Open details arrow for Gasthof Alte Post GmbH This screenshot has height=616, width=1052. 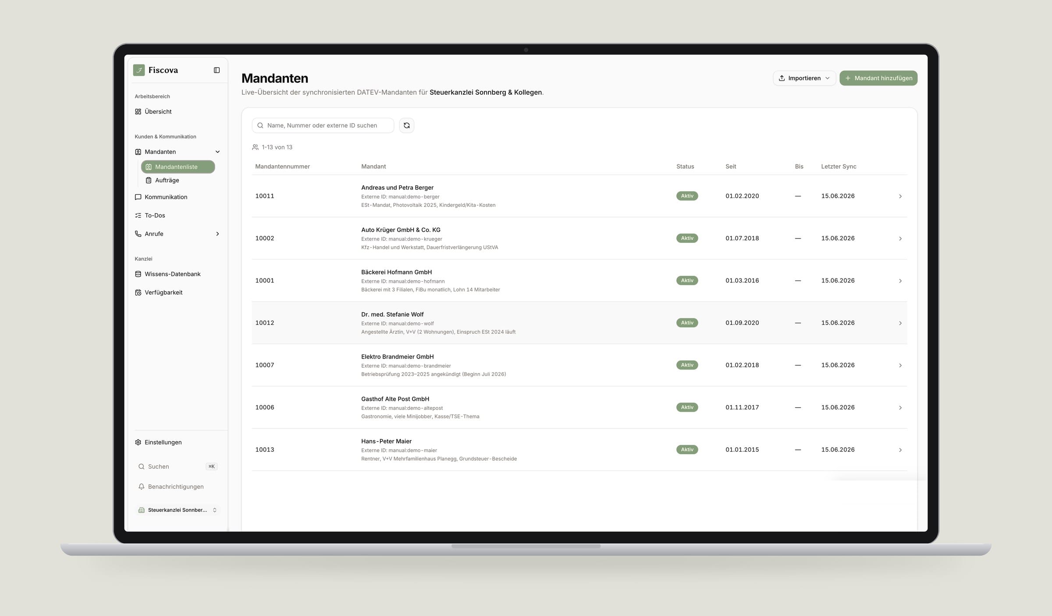click(900, 408)
